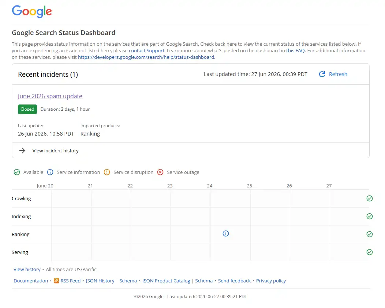
Task: Click the green Closed status badge
Action: (x=27, y=109)
